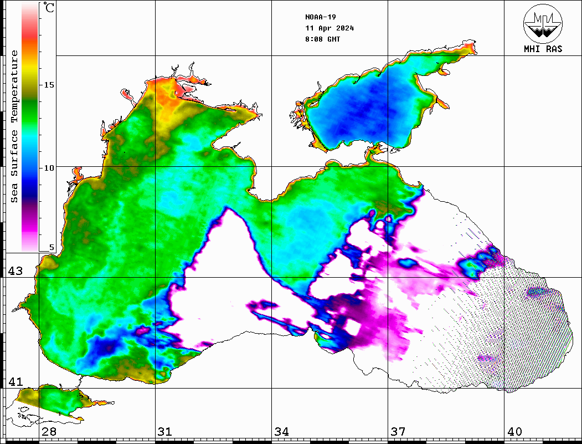Click the 10 tick label on legend
Image resolution: width=582 pixels, height=444 pixels.
click(49, 168)
